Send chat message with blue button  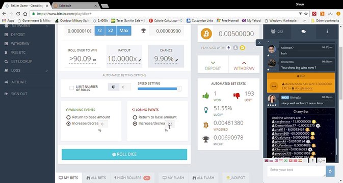330,171
